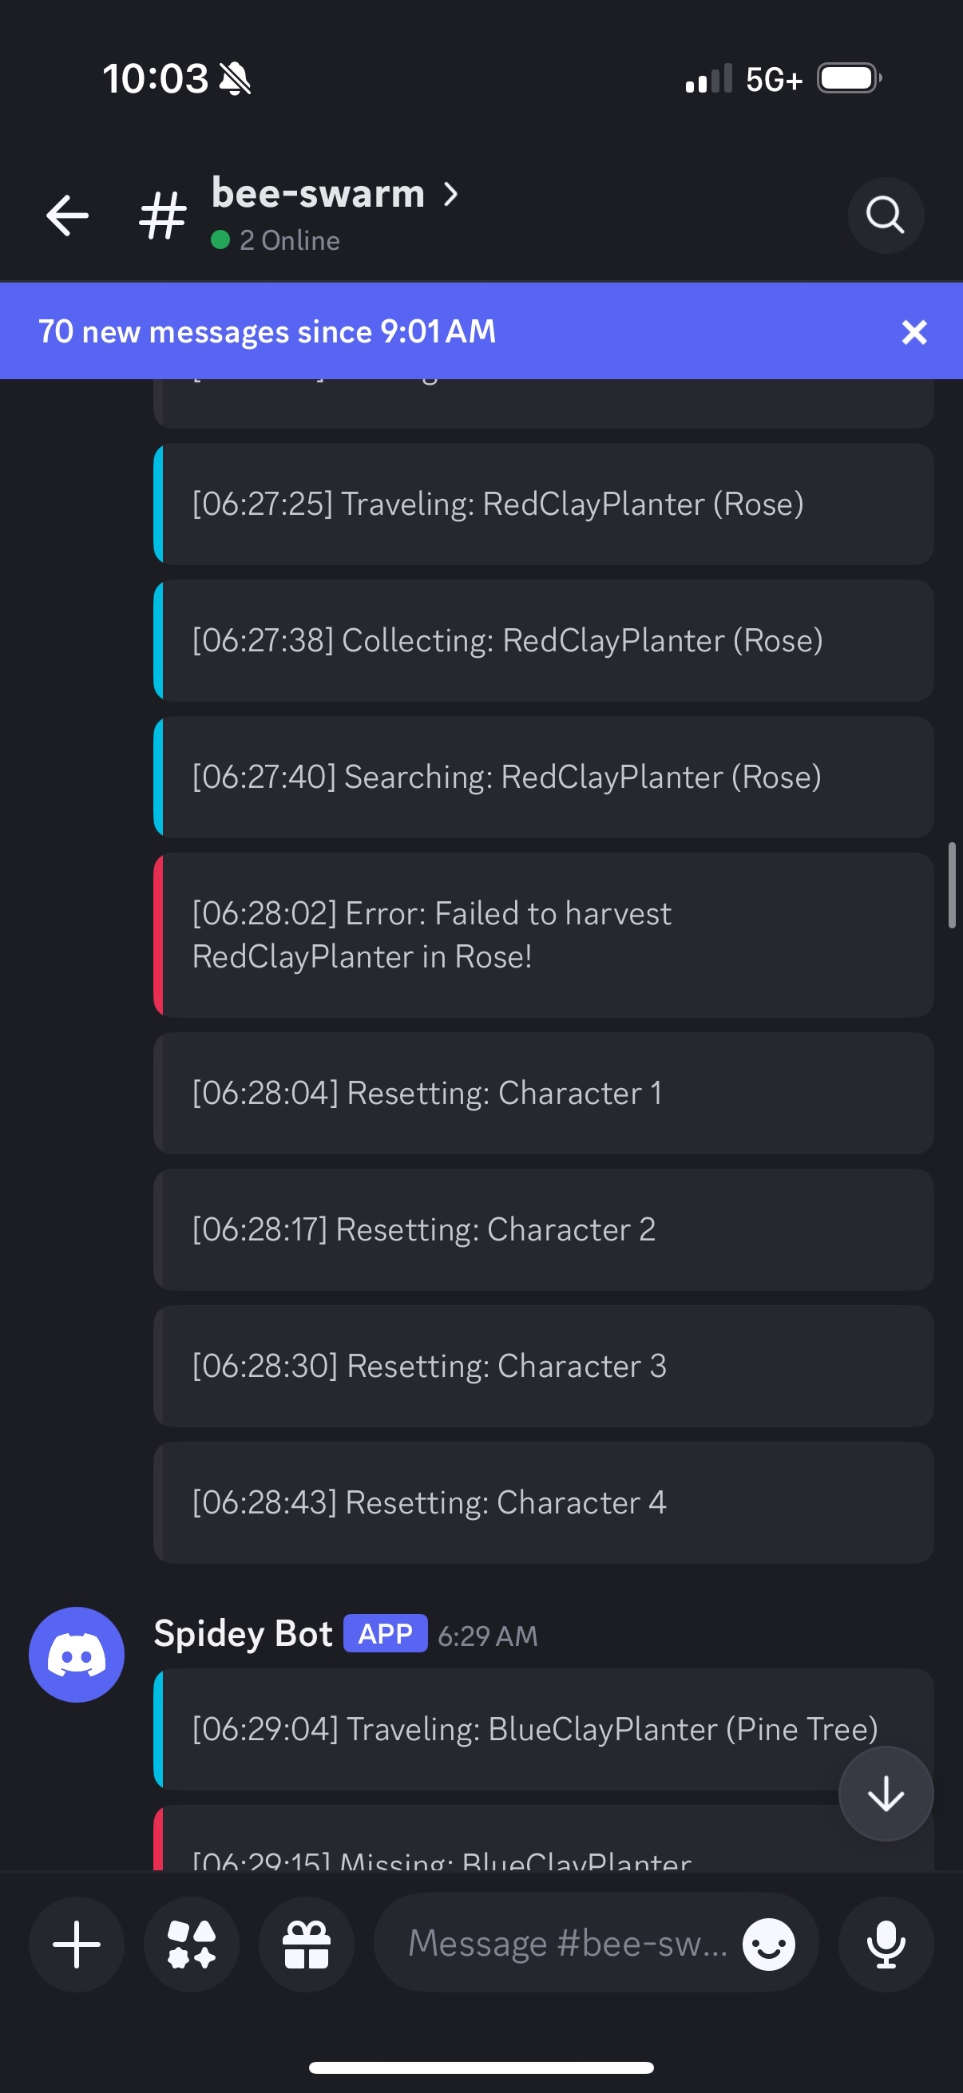963x2093 pixels.
Task: Expand bee-swarm channel details chevron
Action: point(450,194)
